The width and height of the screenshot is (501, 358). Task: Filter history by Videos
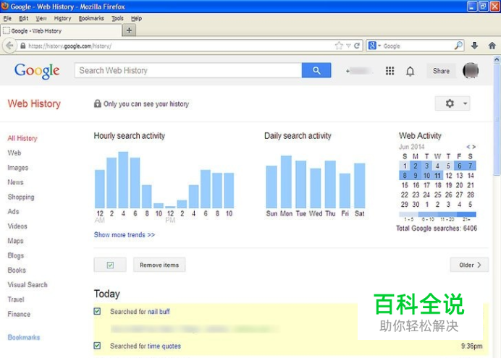(x=17, y=226)
